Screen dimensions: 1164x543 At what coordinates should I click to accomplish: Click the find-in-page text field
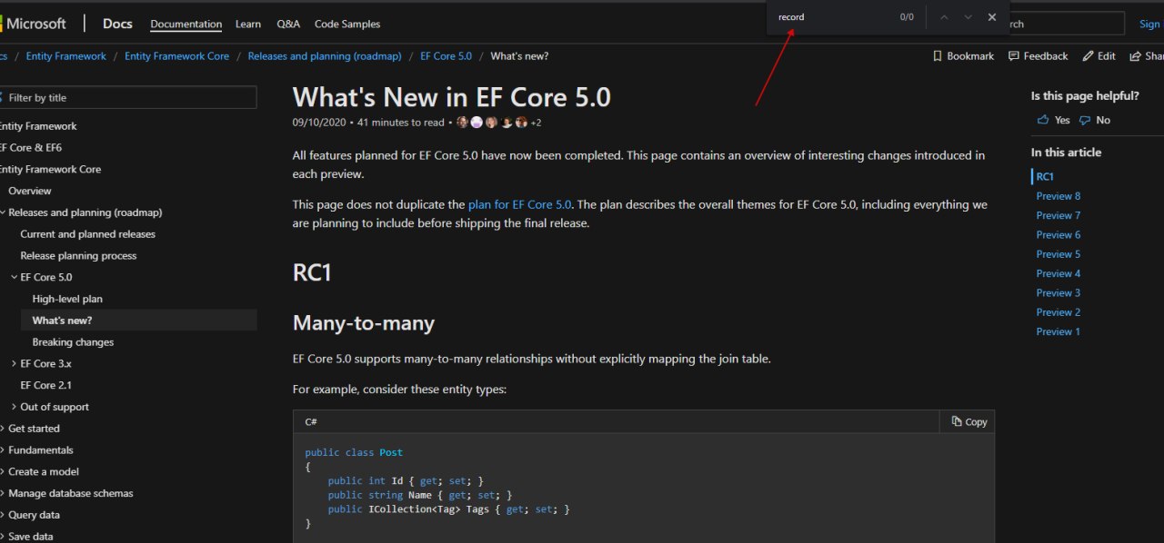[832, 17]
